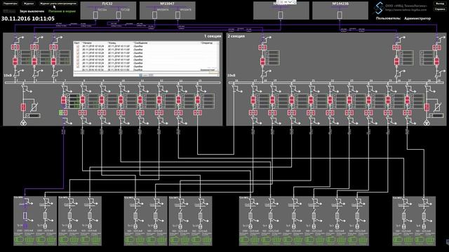This screenshot has height=252, width=449.
Task: Click the Выход button
Action: click(x=440, y=3)
